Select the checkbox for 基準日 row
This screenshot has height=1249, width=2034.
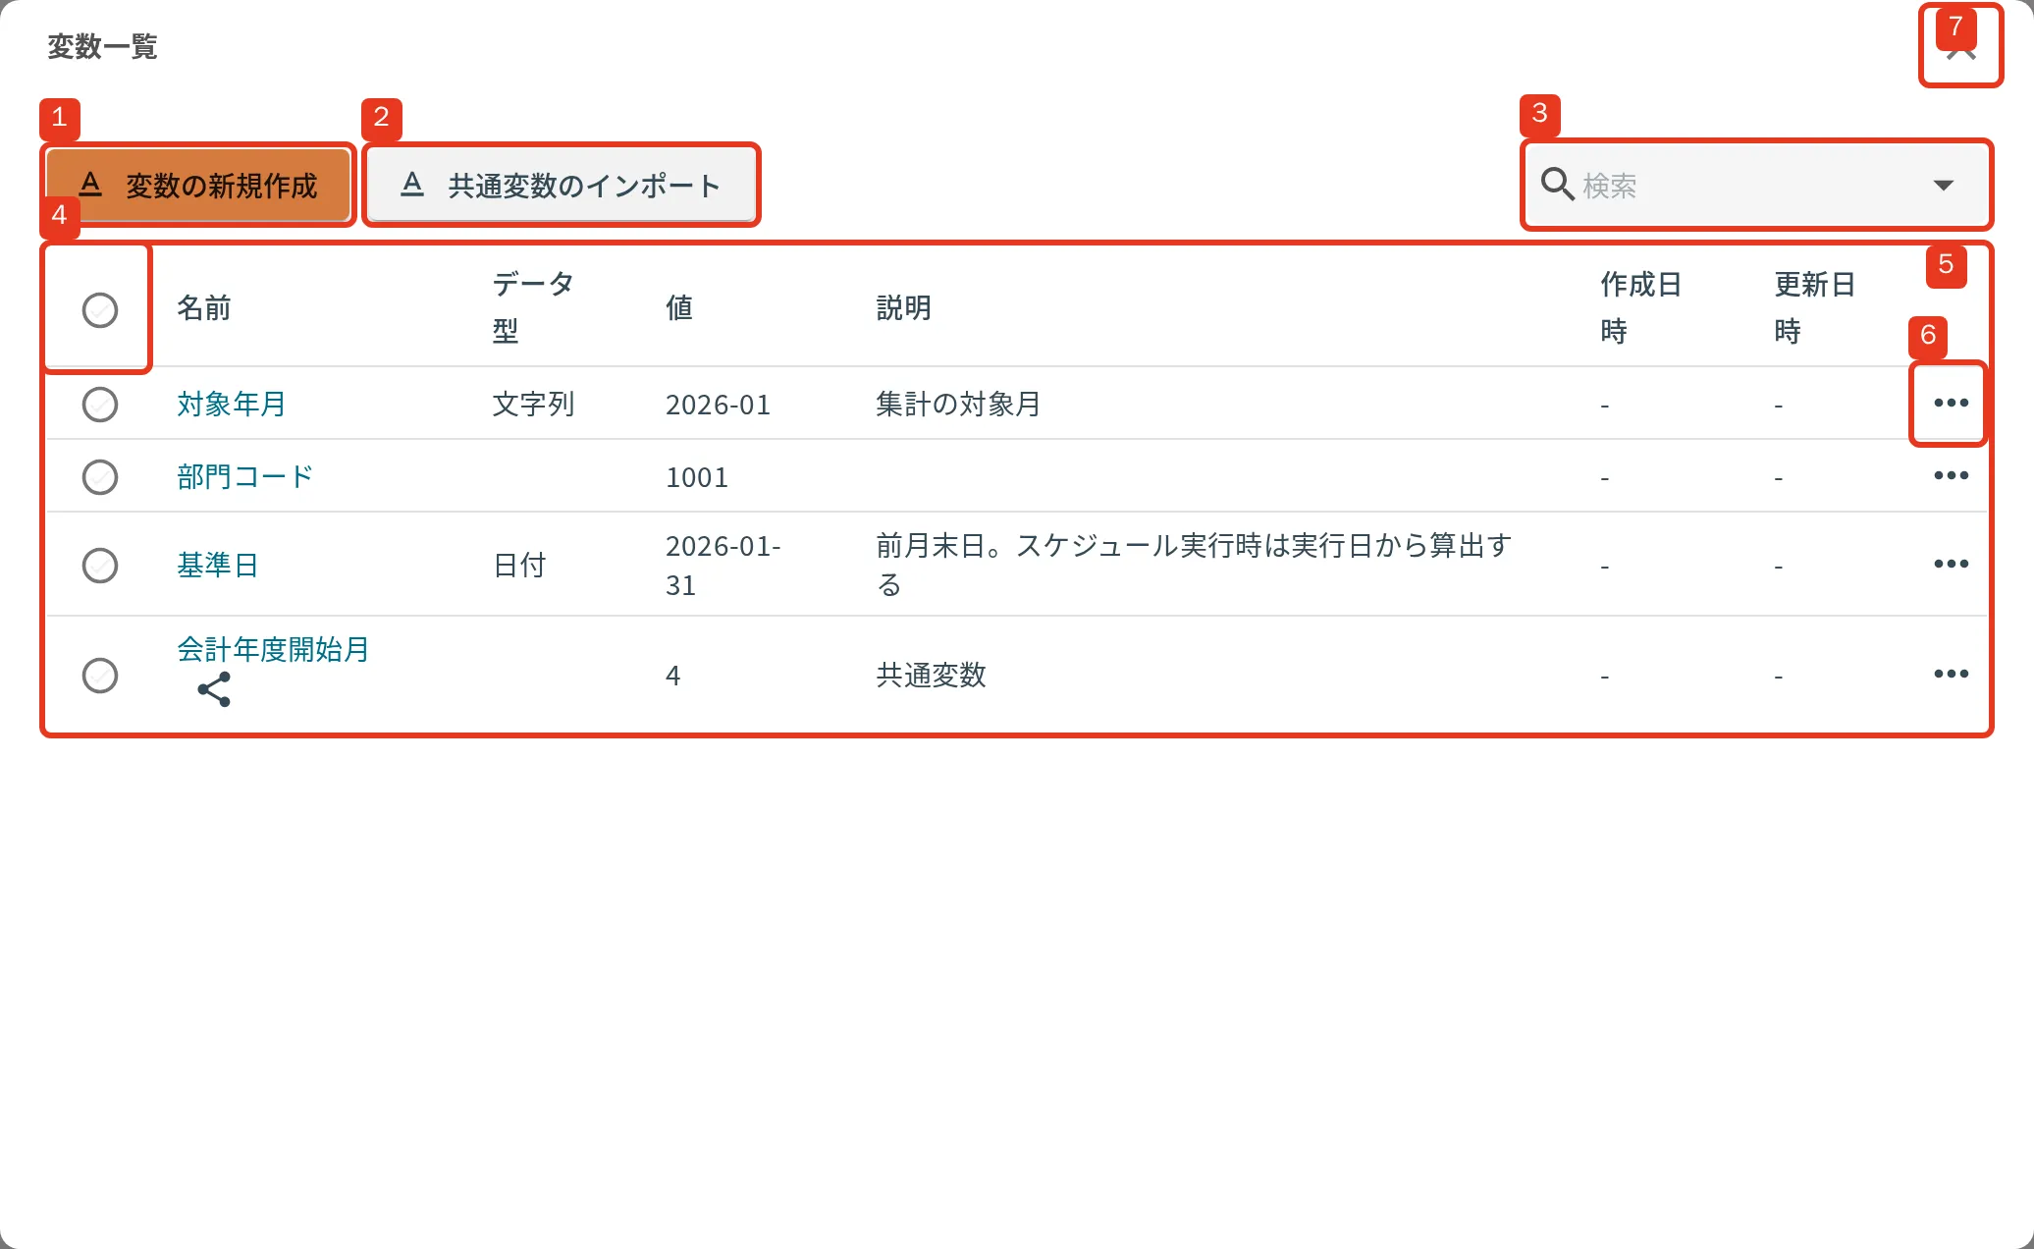pos(100,565)
